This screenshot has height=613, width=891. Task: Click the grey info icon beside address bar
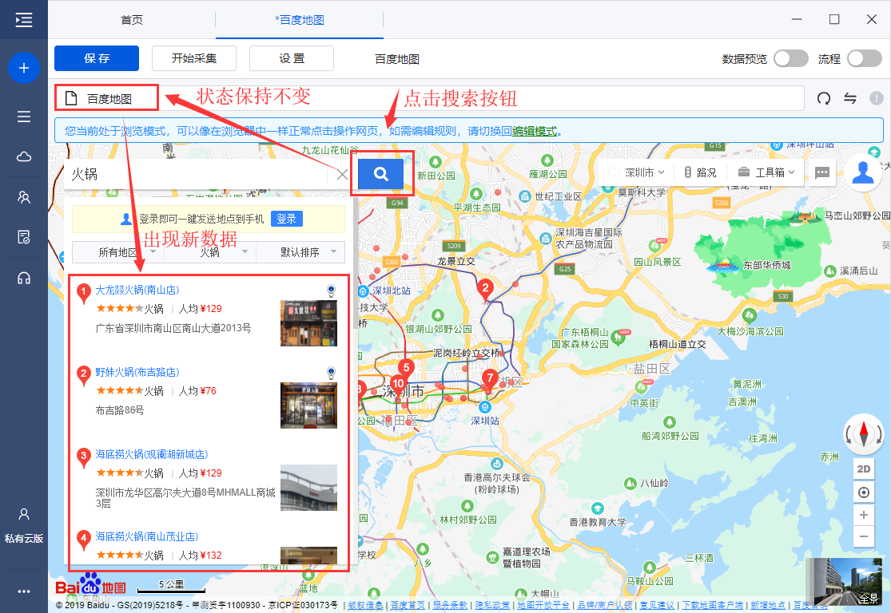click(877, 98)
